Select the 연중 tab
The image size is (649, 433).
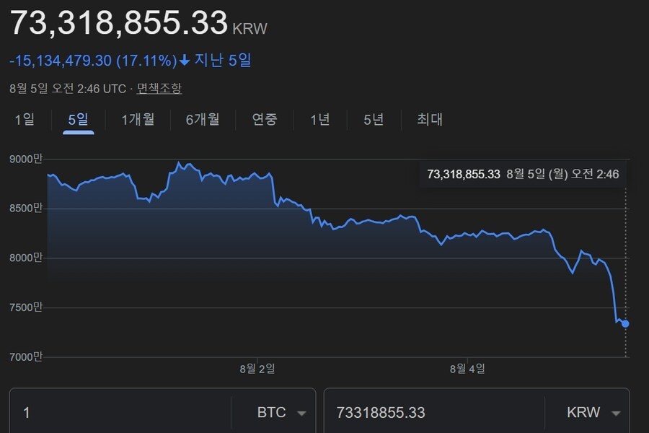point(264,119)
